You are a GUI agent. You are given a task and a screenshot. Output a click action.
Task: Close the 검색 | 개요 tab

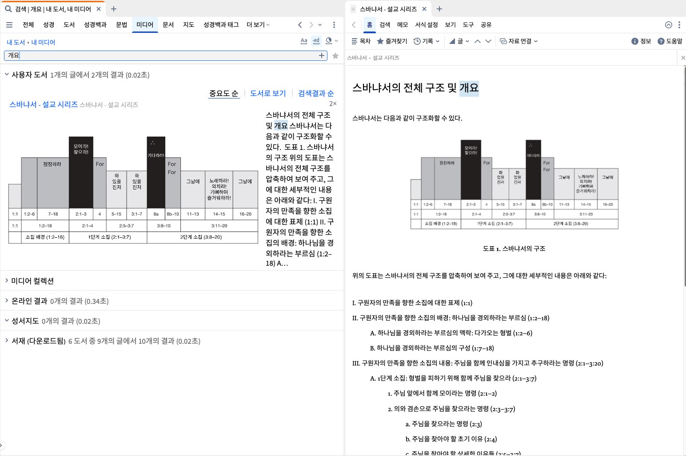(x=99, y=9)
